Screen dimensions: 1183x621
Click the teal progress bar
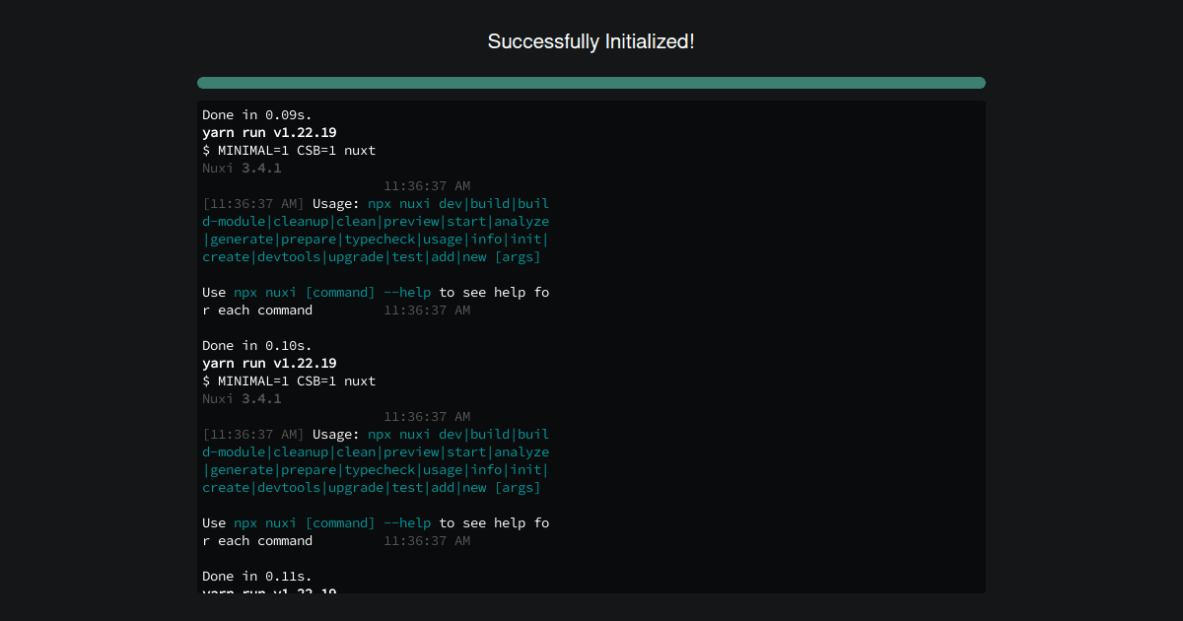pyautogui.click(x=591, y=83)
